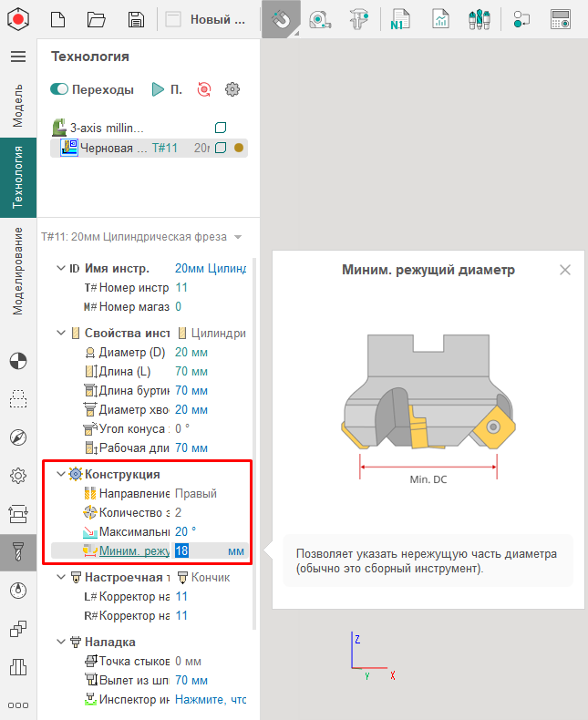The height and width of the screenshot is (720, 588).
Task: Collapse the Конструкция section
Action: pos(61,474)
